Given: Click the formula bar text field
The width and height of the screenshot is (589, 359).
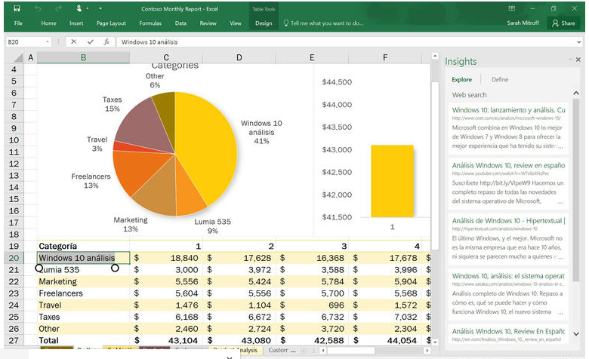Looking at the screenshot, I should [x=346, y=42].
